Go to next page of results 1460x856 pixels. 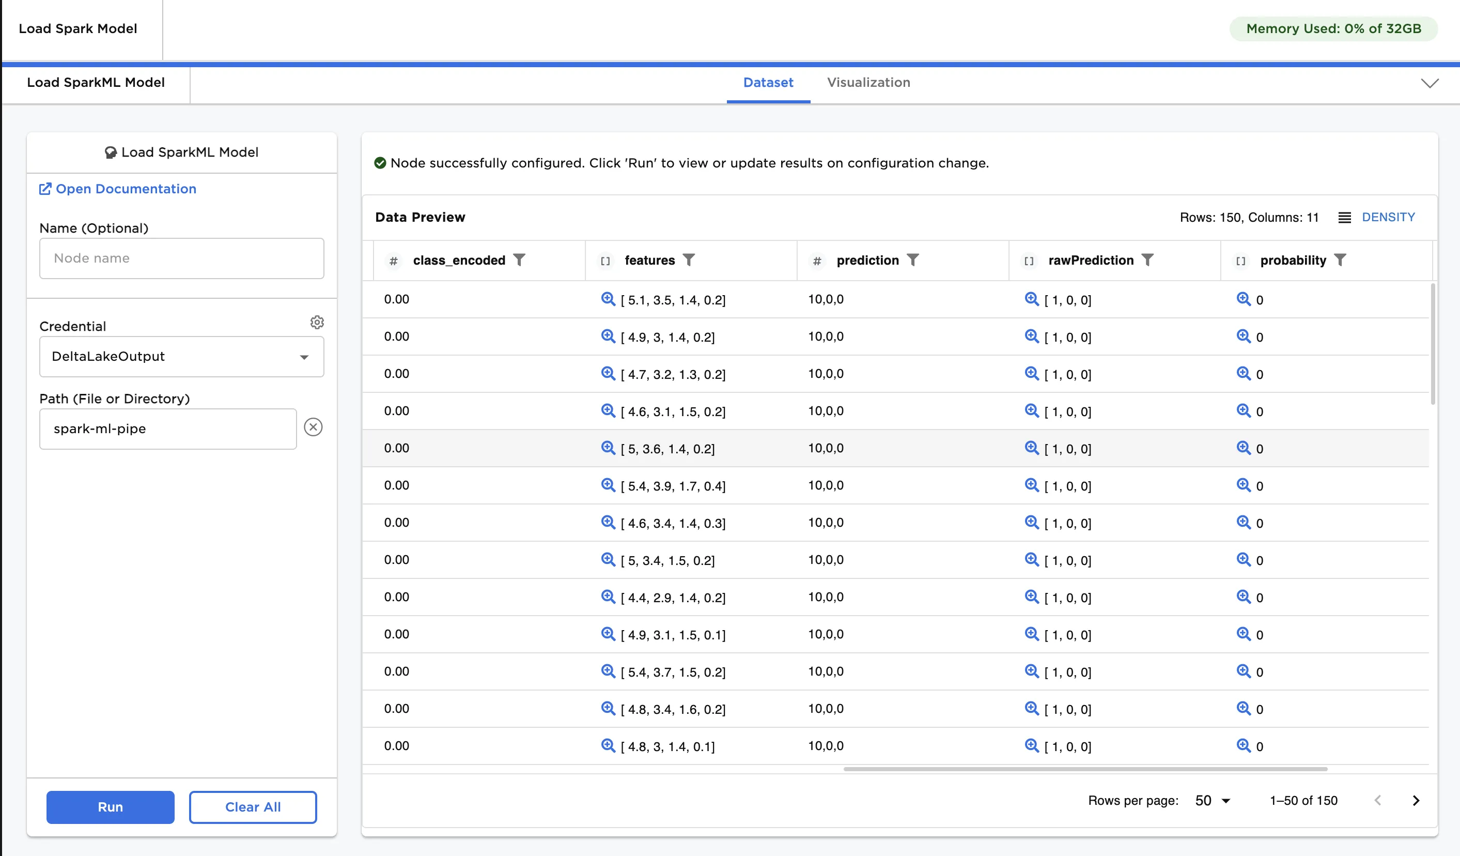coord(1416,800)
